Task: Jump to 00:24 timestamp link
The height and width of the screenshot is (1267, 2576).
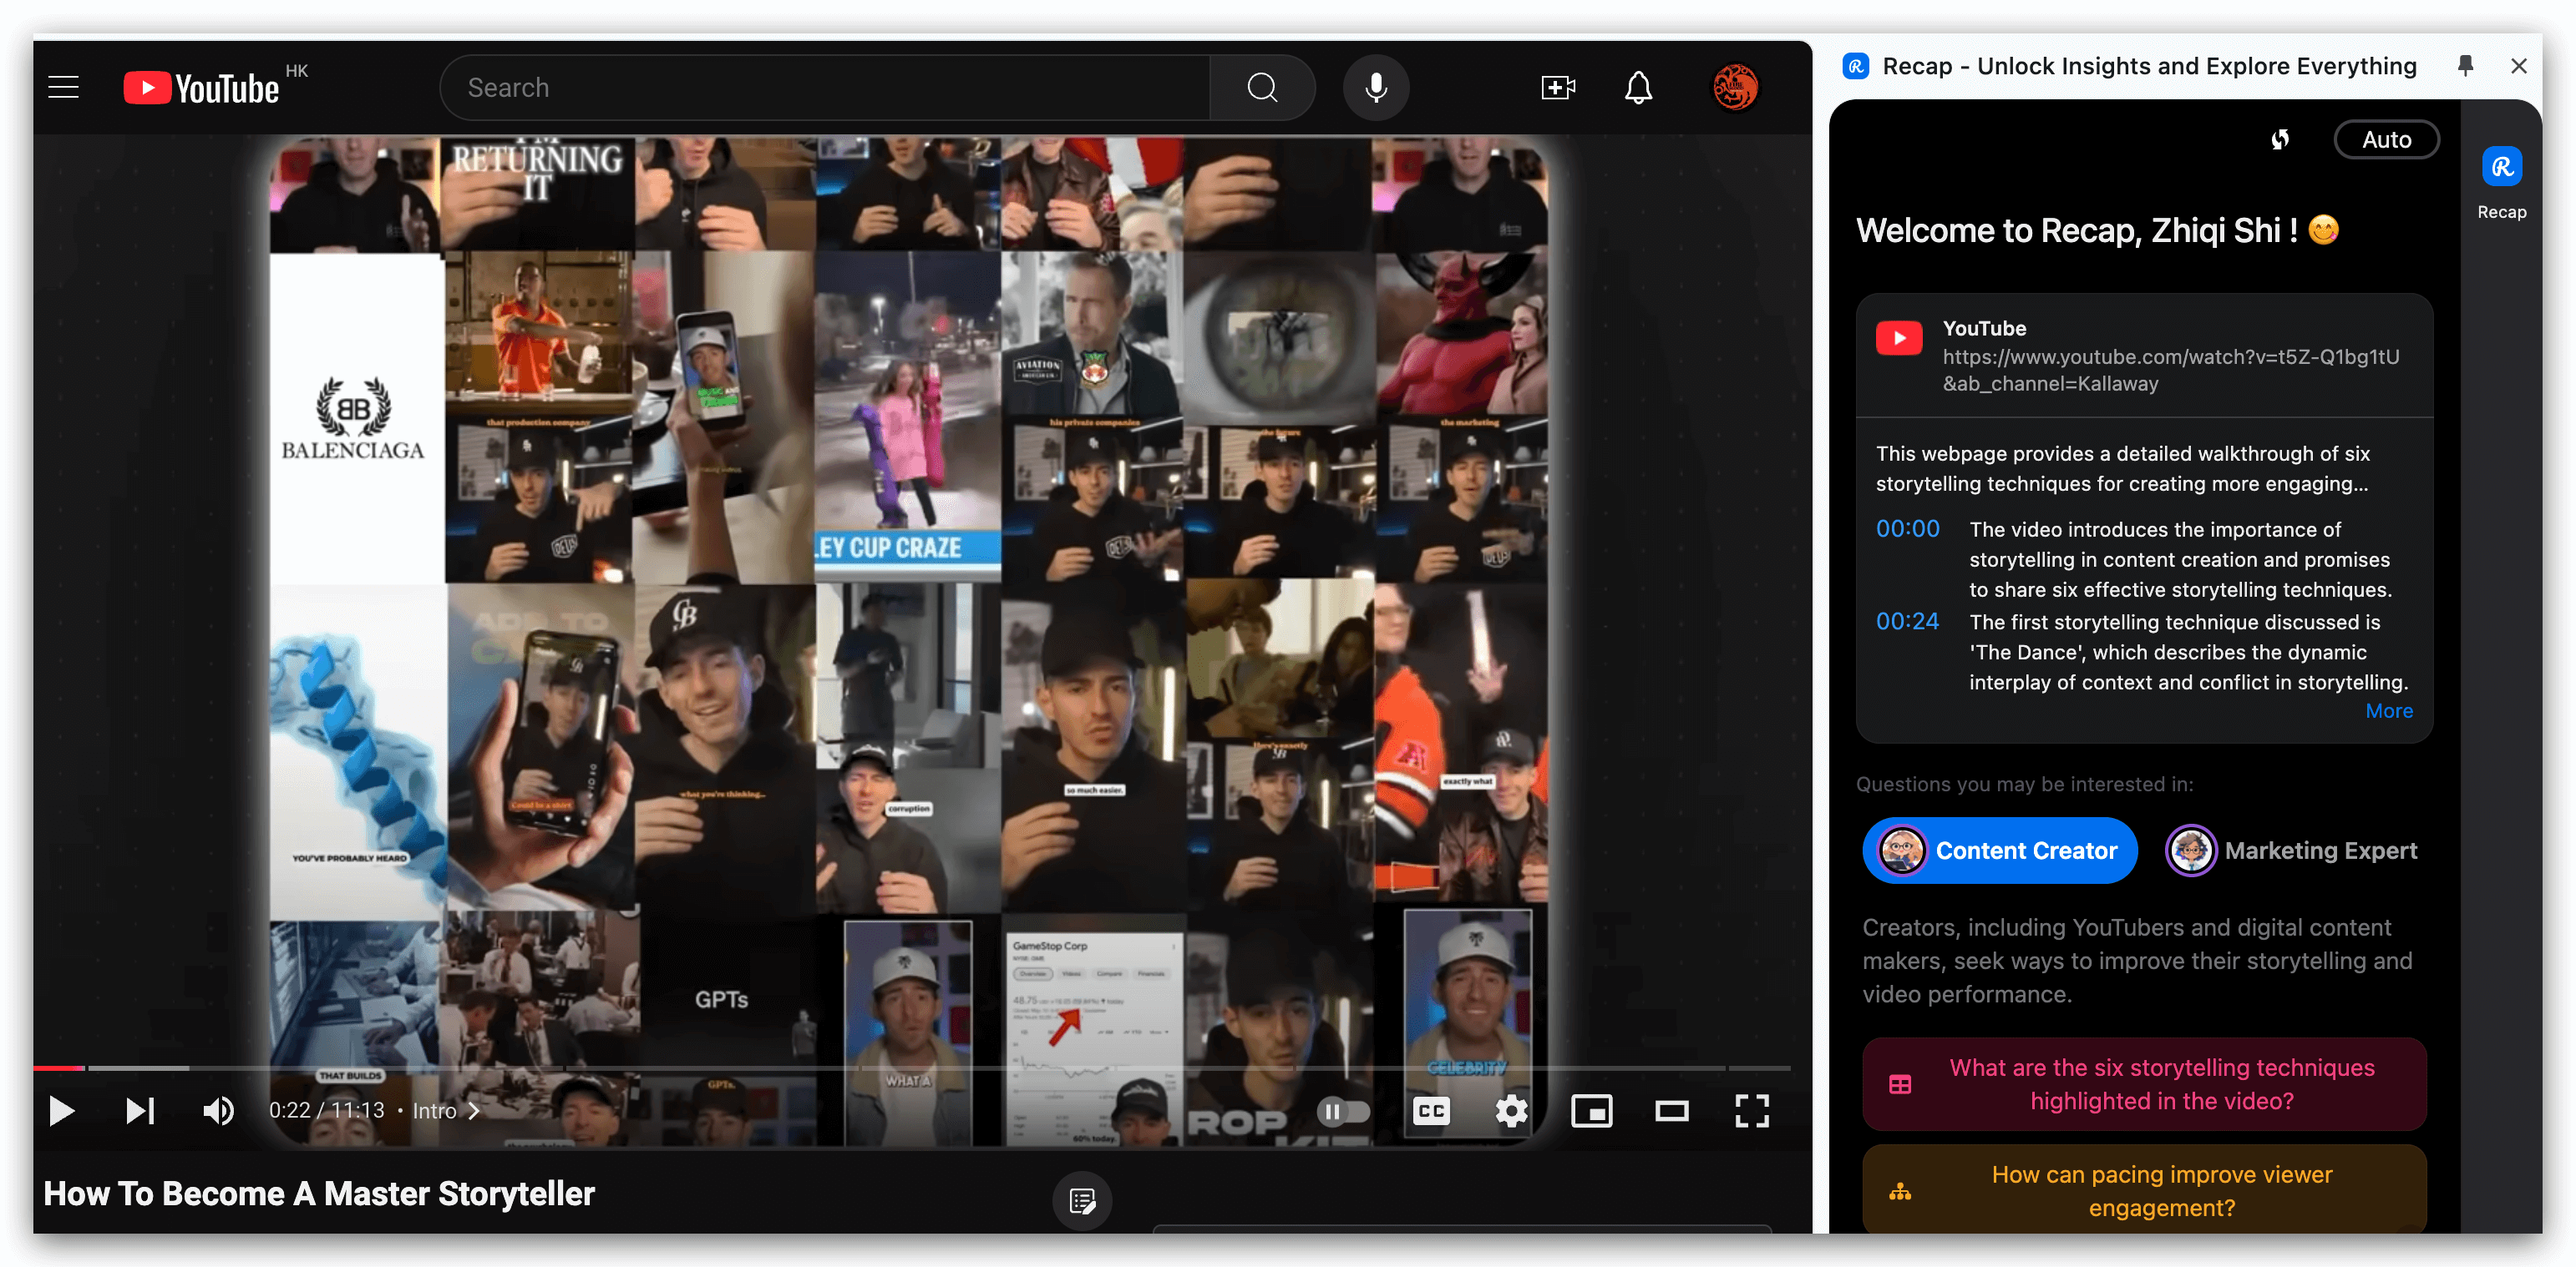Action: [1906, 622]
